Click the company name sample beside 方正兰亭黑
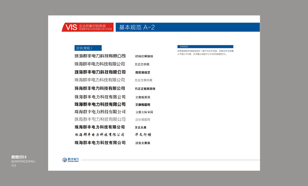This screenshot has height=186, width=308. (100, 64)
